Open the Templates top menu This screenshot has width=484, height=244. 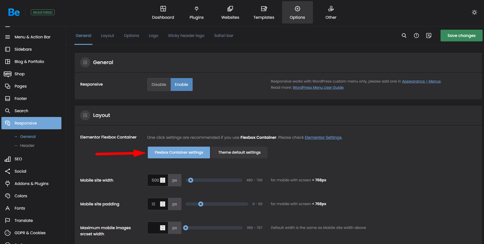coord(264,12)
